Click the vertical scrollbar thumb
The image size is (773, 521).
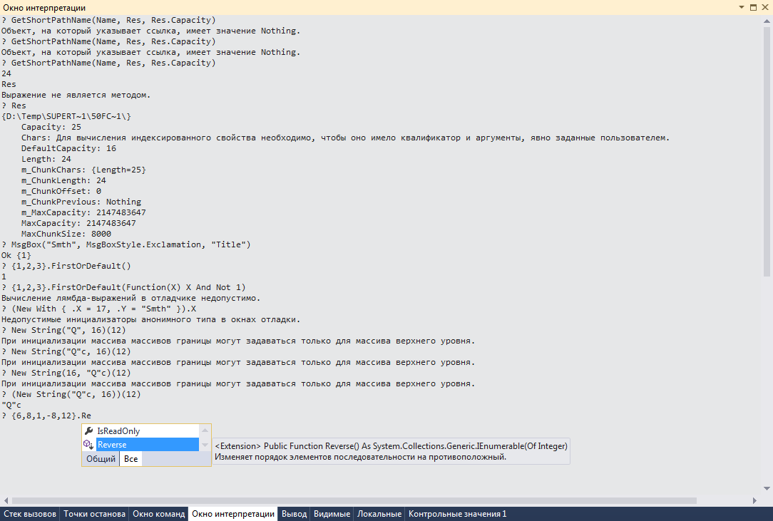[767, 150]
